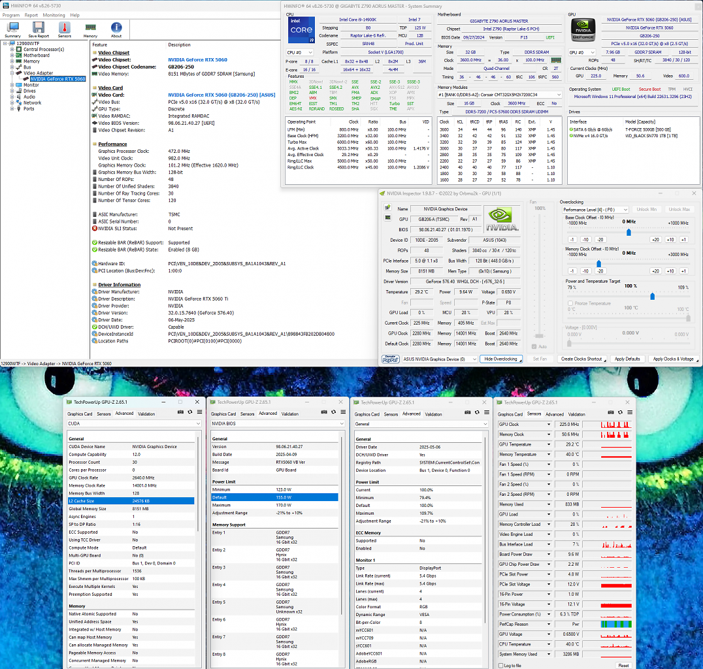This screenshot has width=703, height=669.
Task: Collapse the Video Adapter tree node
Action: click(12, 73)
